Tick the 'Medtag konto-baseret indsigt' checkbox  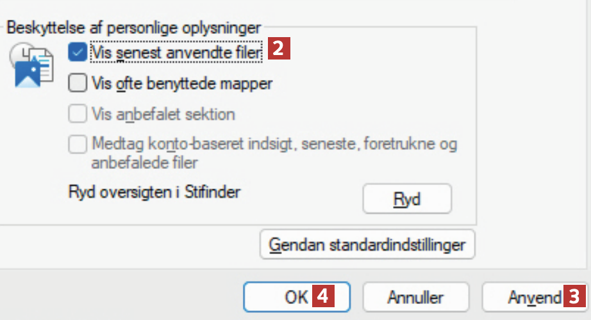tap(78, 145)
